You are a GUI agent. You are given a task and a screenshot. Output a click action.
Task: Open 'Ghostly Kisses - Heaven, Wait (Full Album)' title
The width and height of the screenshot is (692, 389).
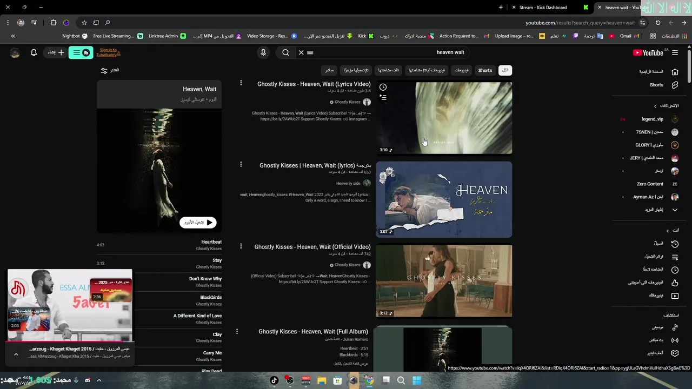click(x=313, y=332)
